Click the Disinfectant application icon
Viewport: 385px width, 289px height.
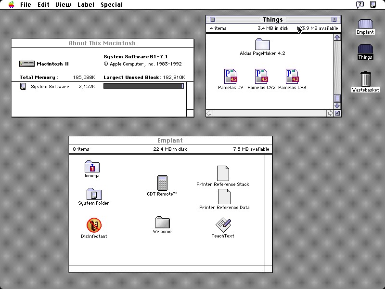tap(94, 225)
